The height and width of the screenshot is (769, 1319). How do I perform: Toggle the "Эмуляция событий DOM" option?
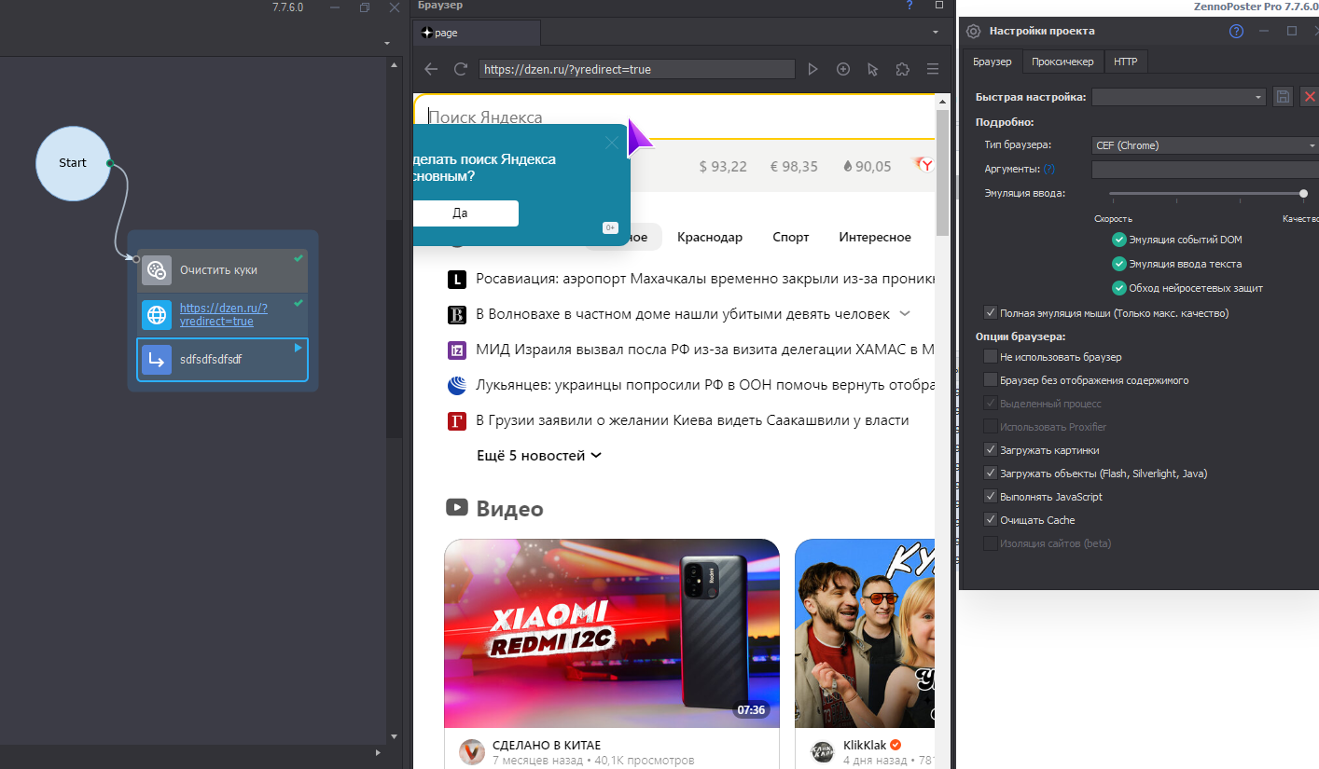coord(1119,240)
